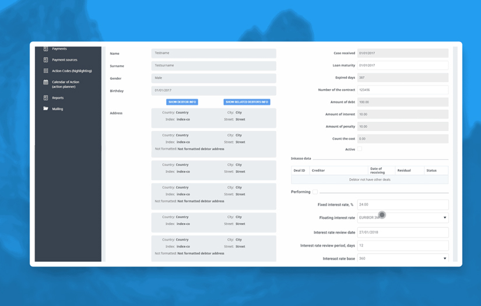
Task: Click the Reports icon in sidebar
Action: pos(45,98)
